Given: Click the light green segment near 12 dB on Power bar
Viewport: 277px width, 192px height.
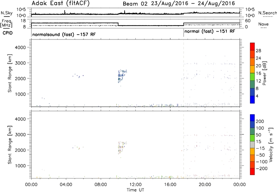Looking at the screenshot, I should point(252,77).
